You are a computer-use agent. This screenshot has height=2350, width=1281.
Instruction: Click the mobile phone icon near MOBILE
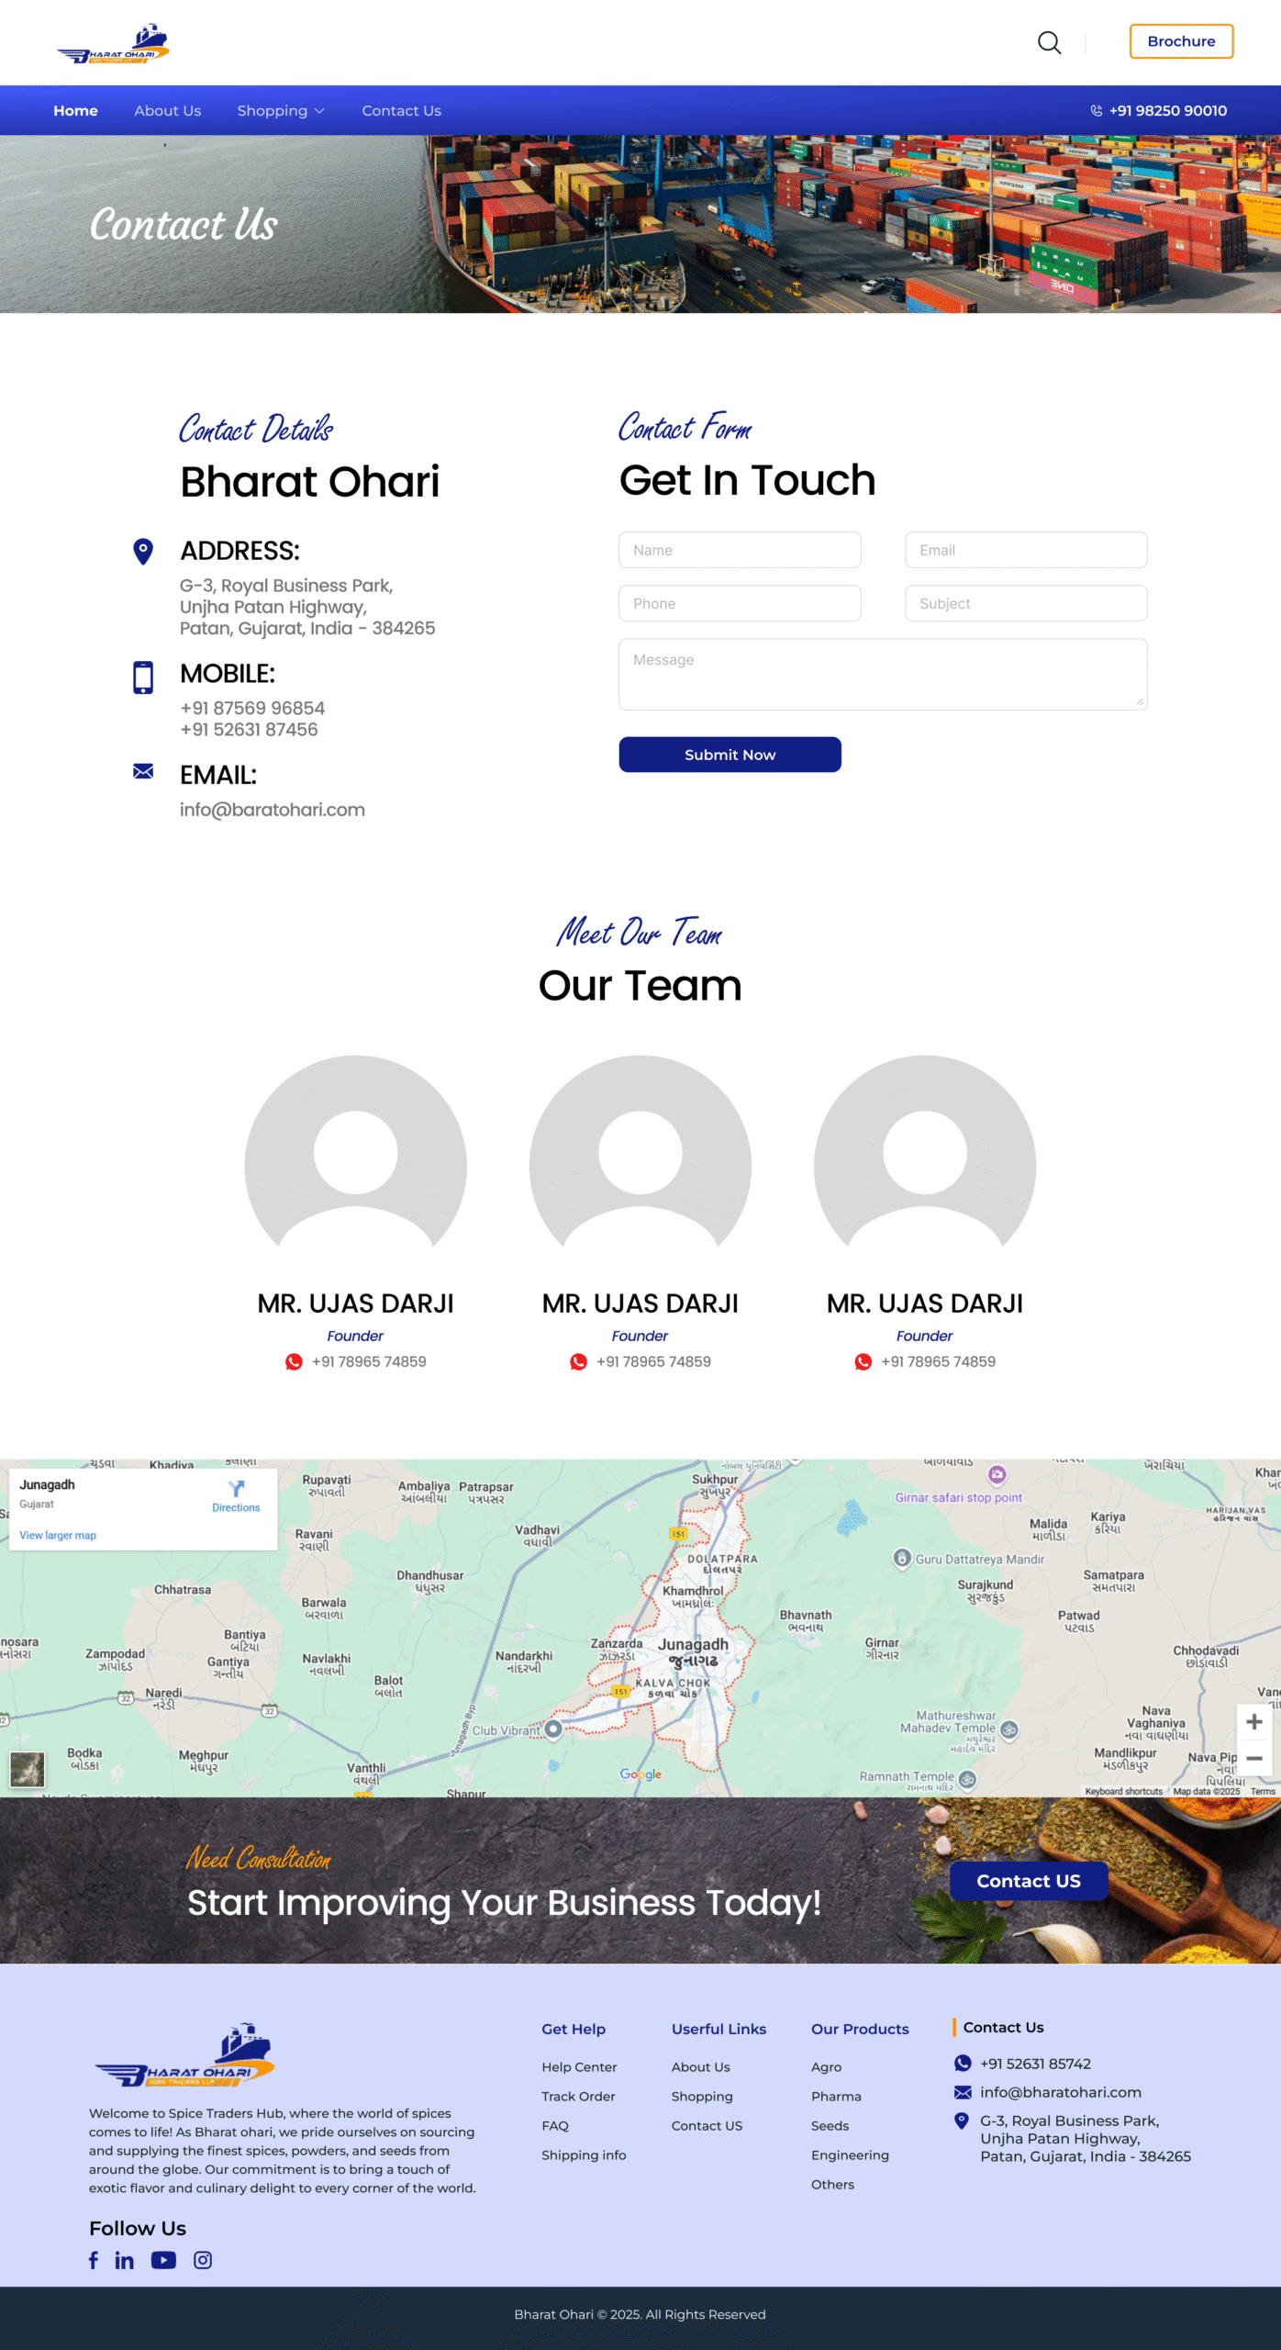pos(143,677)
